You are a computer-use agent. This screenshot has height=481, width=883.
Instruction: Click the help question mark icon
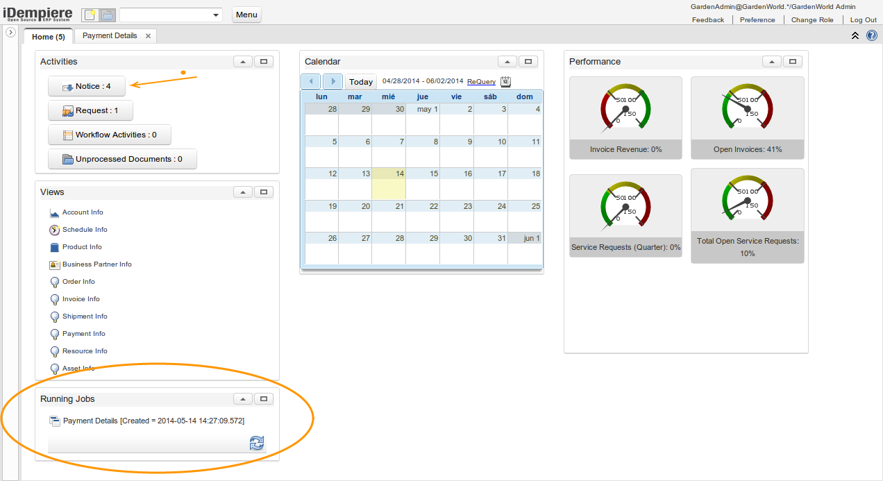point(872,35)
